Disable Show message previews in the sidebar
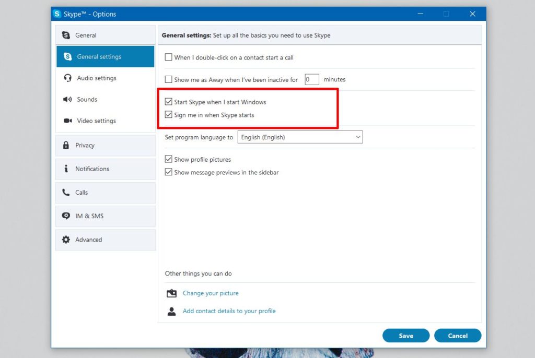Viewport: 535px width, 358px height. (168, 171)
